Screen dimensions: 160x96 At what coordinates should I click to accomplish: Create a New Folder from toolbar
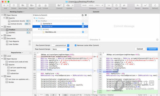click(23, 5)
